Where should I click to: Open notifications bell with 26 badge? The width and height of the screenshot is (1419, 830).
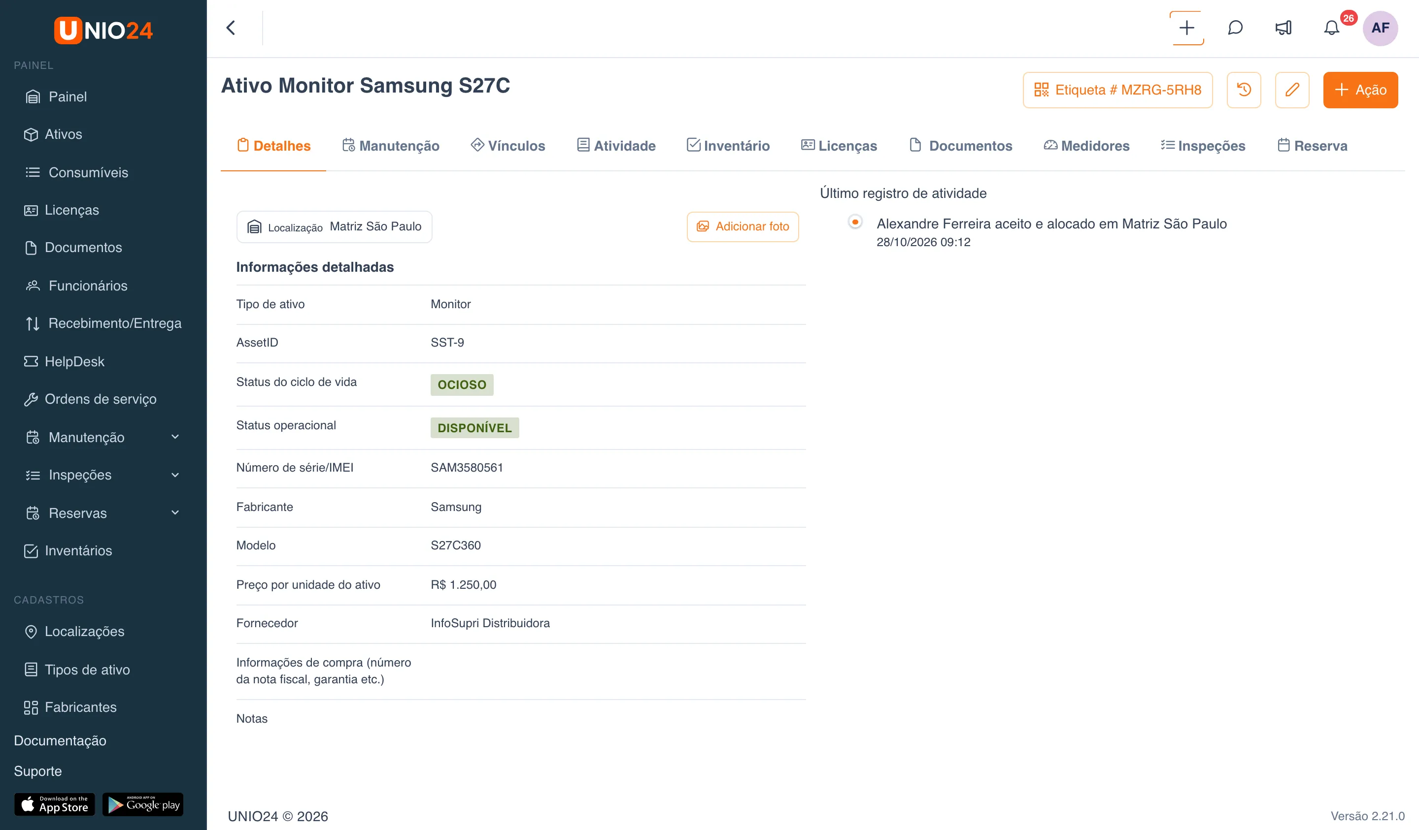tap(1332, 28)
